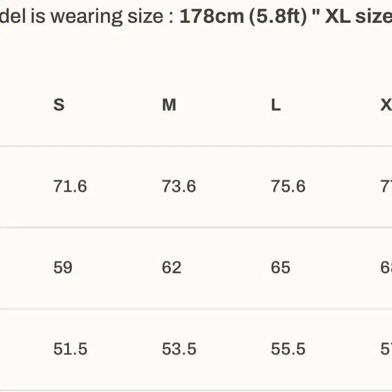Click the value 59 in S column
Image resolution: width=392 pixels, height=392 pixels.
[63, 268]
